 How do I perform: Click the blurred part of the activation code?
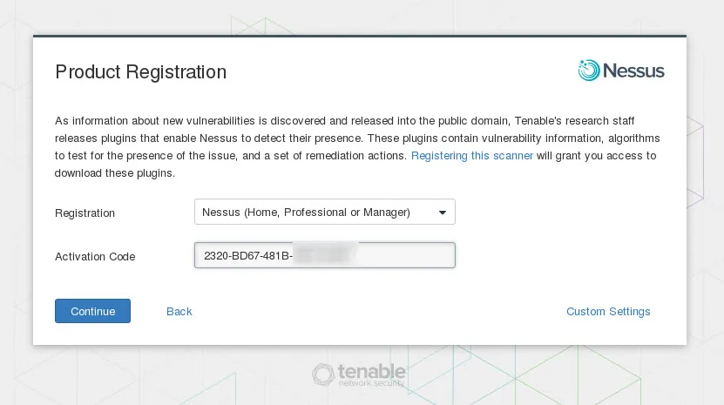(x=324, y=254)
